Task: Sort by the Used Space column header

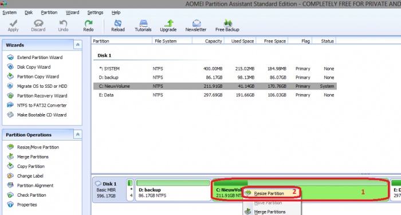Action: 240,41
